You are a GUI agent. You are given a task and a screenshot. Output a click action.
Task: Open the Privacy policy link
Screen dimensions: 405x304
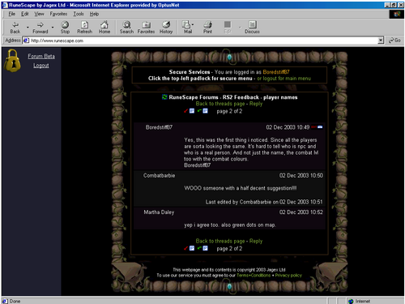pyautogui.click(x=288, y=276)
